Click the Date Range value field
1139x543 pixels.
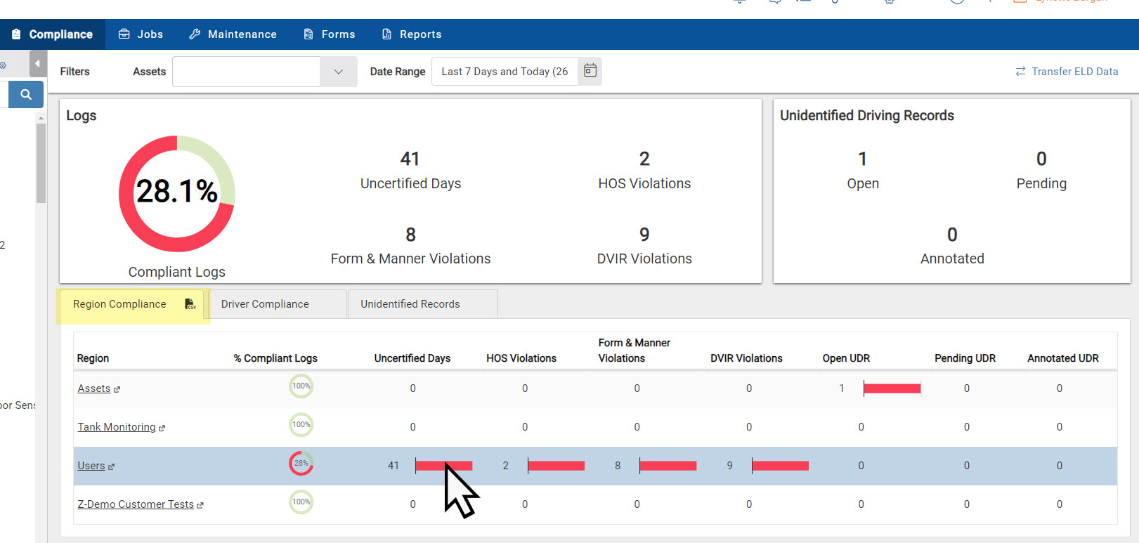pyautogui.click(x=505, y=72)
